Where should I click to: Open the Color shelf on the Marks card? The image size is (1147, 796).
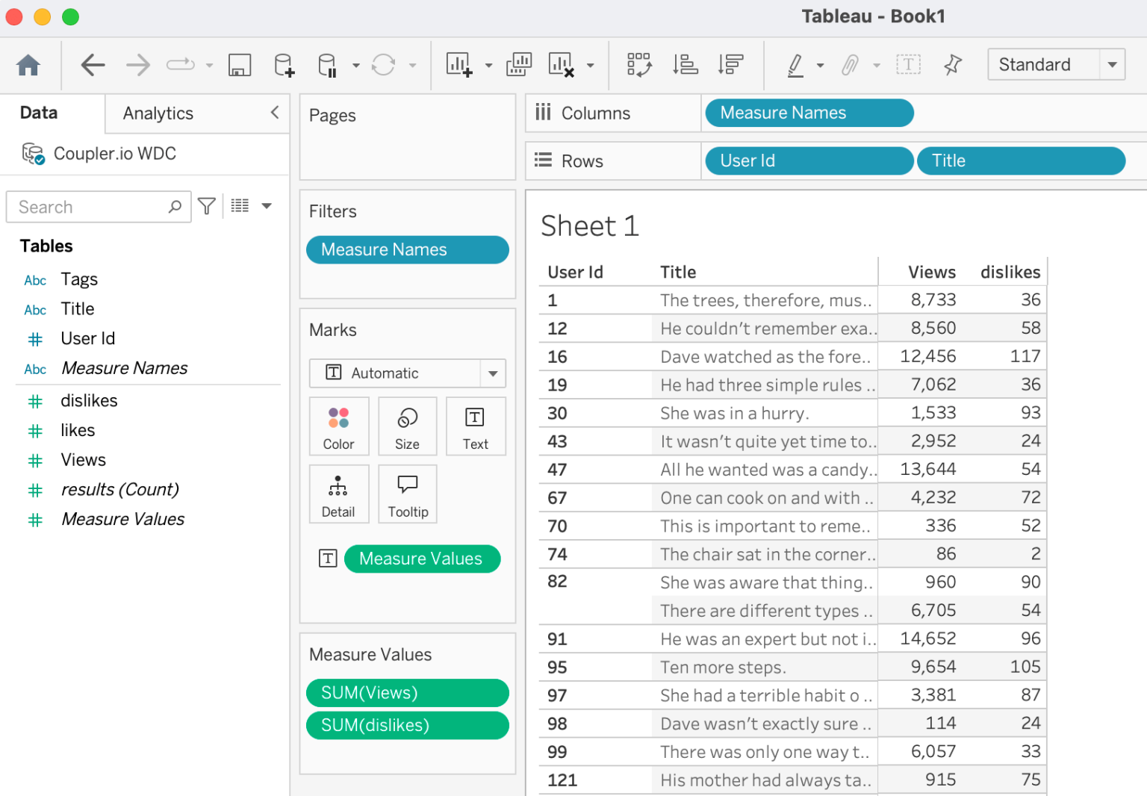pyautogui.click(x=339, y=426)
